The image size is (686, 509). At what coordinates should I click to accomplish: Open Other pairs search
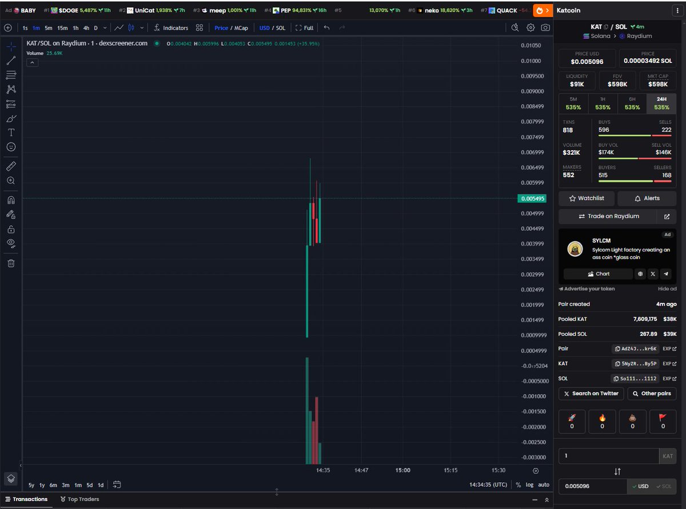pos(652,394)
